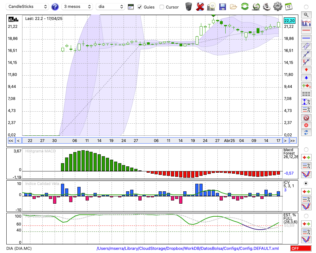Viewport: 316px width, 253px height.
Task: Click the main chart's percent lines tool
Action: pyautogui.click(x=306, y=109)
